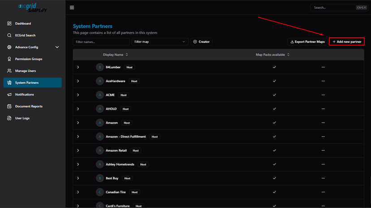The height and width of the screenshot is (208, 371).
Task: Open the 84Lumber row's three-dot menu
Action: (323, 67)
